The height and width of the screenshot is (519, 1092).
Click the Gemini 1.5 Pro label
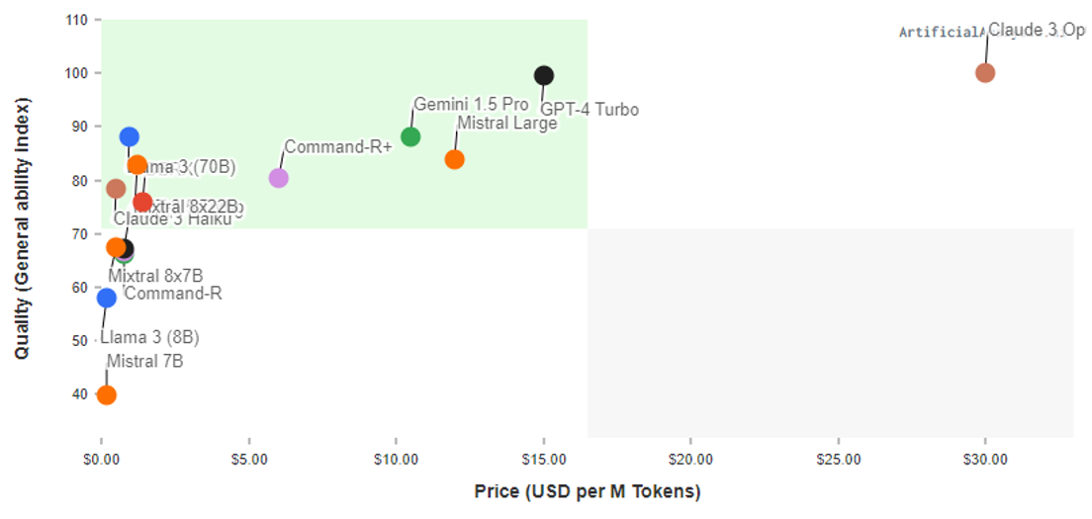point(471,104)
